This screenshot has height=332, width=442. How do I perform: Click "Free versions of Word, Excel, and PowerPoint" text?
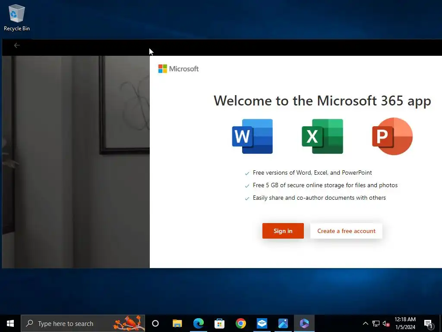313,172
